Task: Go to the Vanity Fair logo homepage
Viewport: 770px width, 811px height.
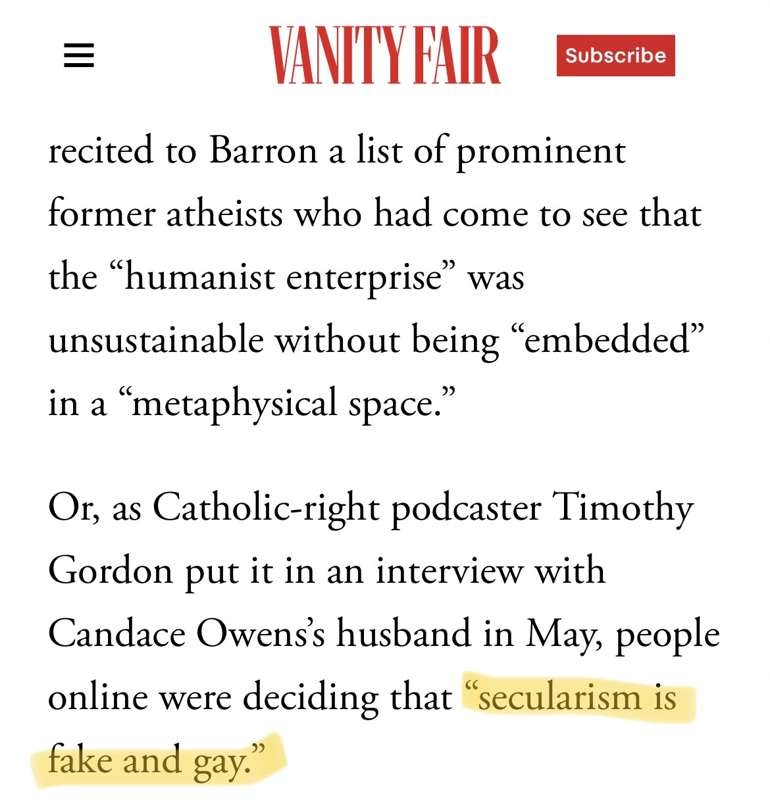Action: tap(384, 55)
